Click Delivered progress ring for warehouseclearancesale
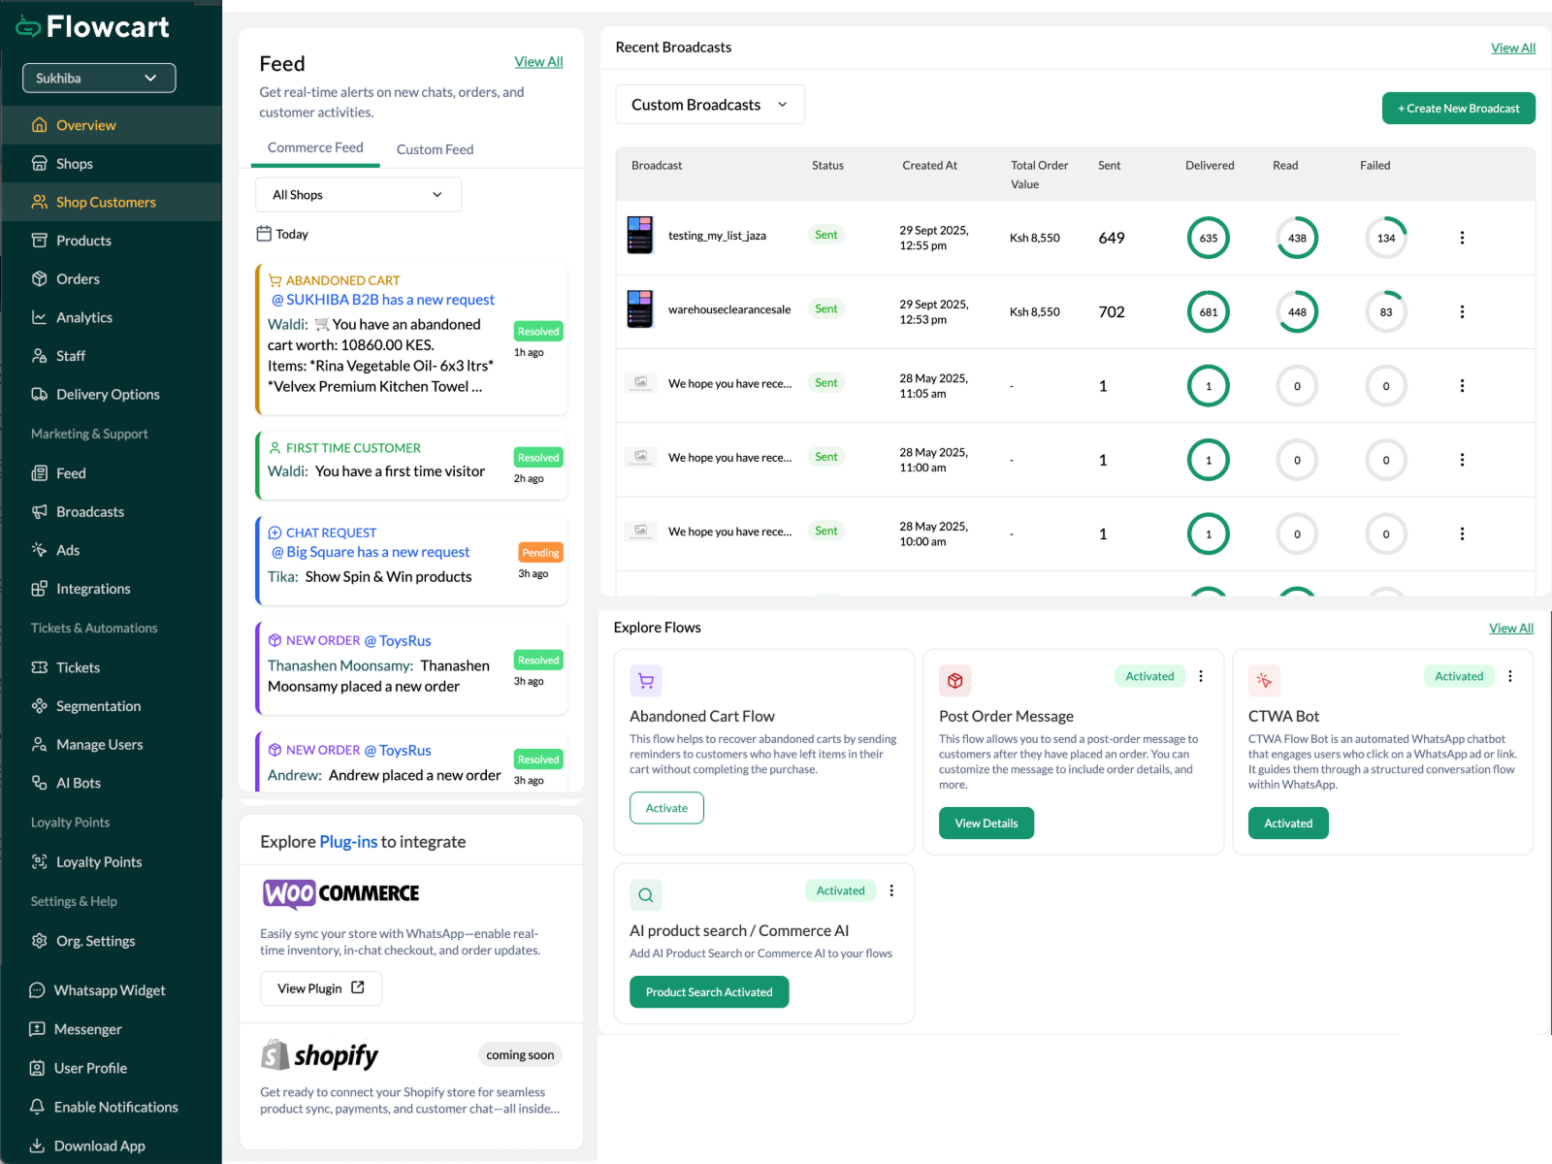 coord(1208,312)
